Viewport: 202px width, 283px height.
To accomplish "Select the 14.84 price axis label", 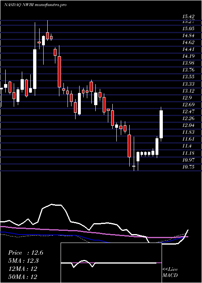I will tap(188, 36).
